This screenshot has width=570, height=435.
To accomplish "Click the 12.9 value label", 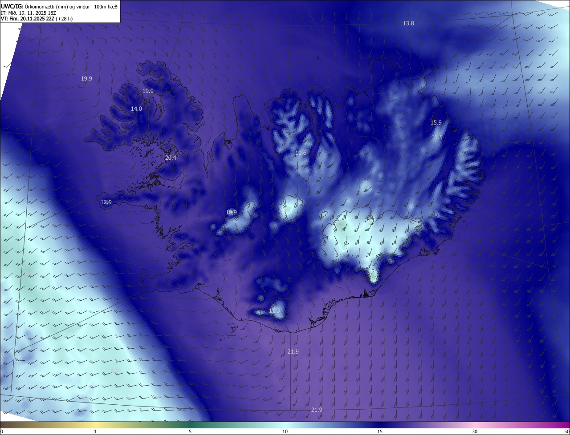I will [106, 202].
